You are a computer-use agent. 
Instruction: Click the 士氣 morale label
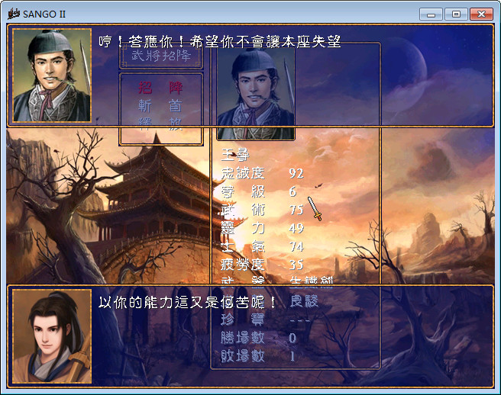coord(243,246)
